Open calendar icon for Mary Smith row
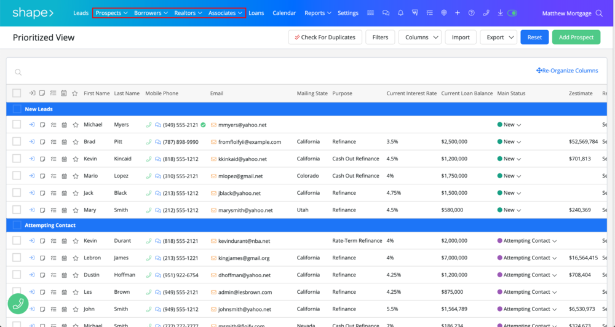 coord(64,210)
